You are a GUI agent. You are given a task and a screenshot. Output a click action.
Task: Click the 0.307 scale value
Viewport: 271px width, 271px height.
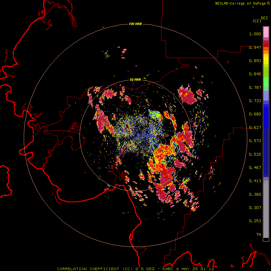point(255,208)
